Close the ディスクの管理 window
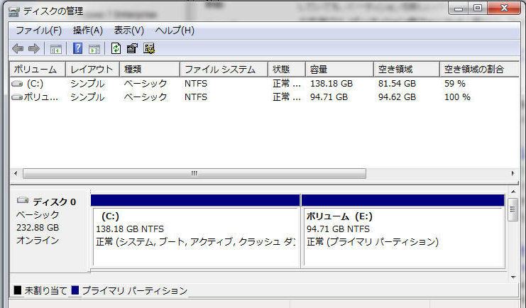The height and width of the screenshot is (308, 526). [x=504, y=8]
